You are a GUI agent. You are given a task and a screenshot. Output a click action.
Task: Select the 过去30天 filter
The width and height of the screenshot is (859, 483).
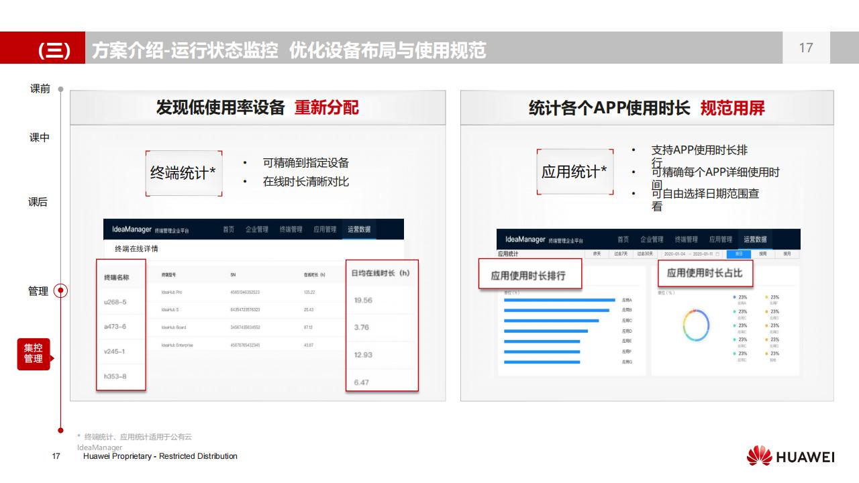coord(645,254)
